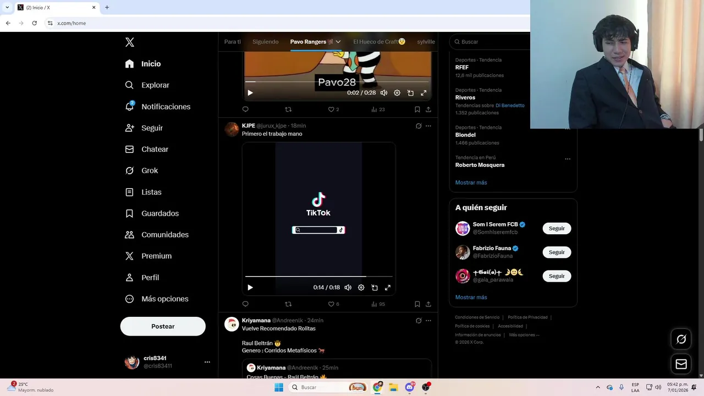Open the RFEF trend
This screenshot has width=704, height=396.
[x=462, y=68]
